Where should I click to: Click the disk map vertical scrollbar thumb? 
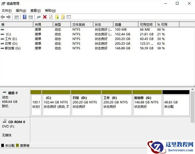pyautogui.click(x=192, y=107)
